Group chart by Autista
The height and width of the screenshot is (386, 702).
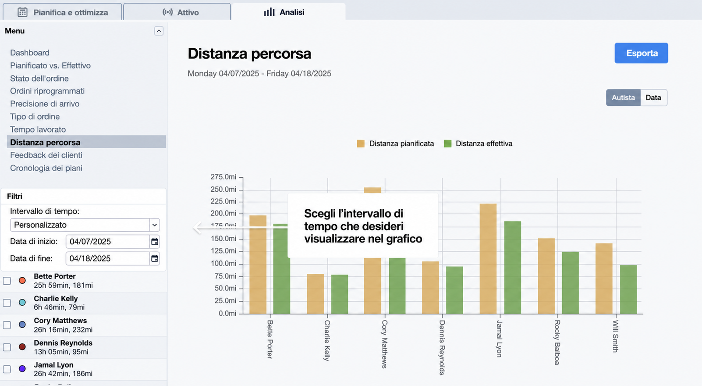pos(623,97)
